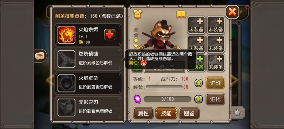
Task: Click the green up-arrow level icon
Action: (199, 83)
